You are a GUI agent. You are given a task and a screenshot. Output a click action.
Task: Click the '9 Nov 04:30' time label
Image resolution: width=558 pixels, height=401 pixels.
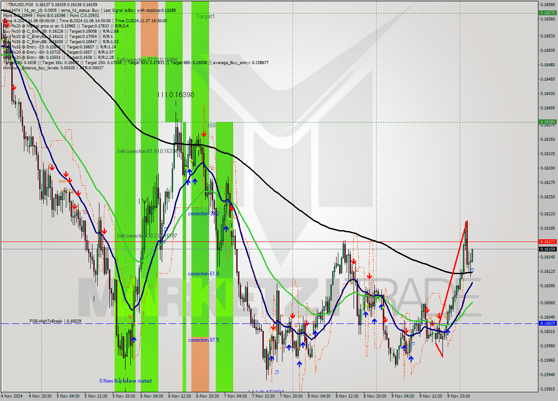coord(403,396)
